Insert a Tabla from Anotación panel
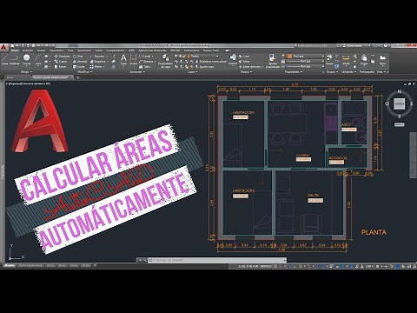The image size is (417, 313). (x=145, y=67)
